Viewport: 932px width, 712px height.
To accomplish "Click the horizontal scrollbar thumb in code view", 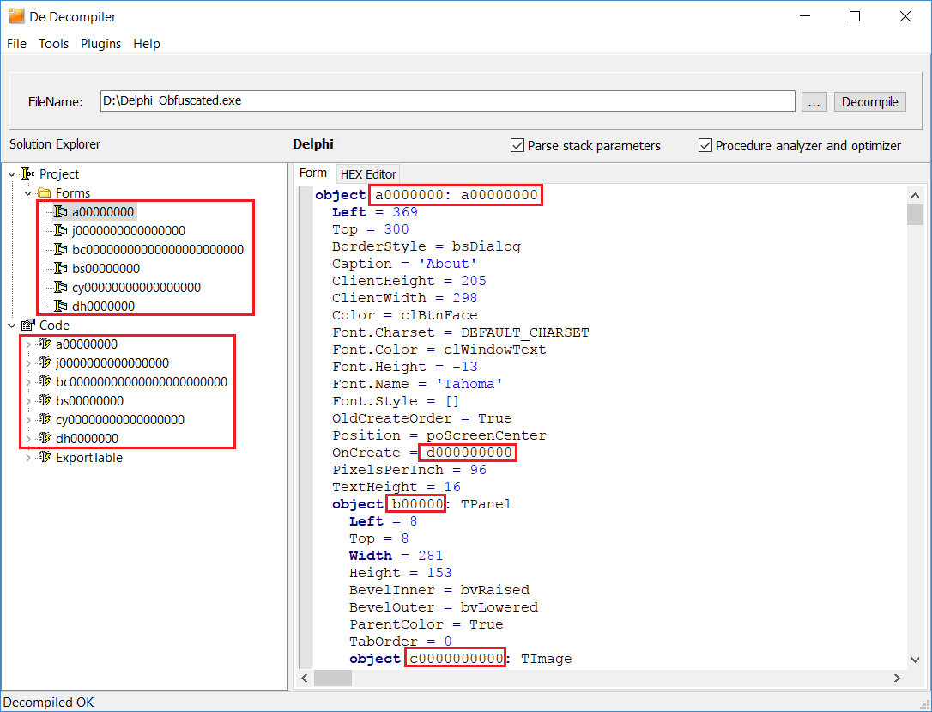I will tap(333, 679).
